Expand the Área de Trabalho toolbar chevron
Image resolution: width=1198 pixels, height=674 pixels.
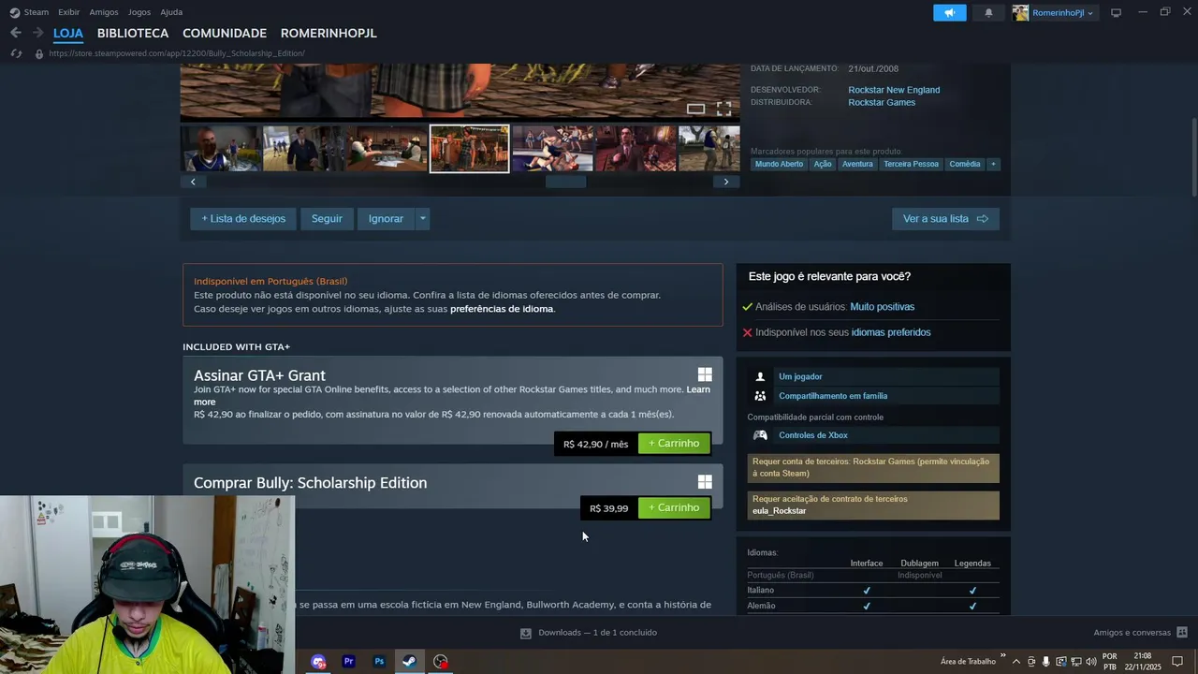click(1003, 656)
